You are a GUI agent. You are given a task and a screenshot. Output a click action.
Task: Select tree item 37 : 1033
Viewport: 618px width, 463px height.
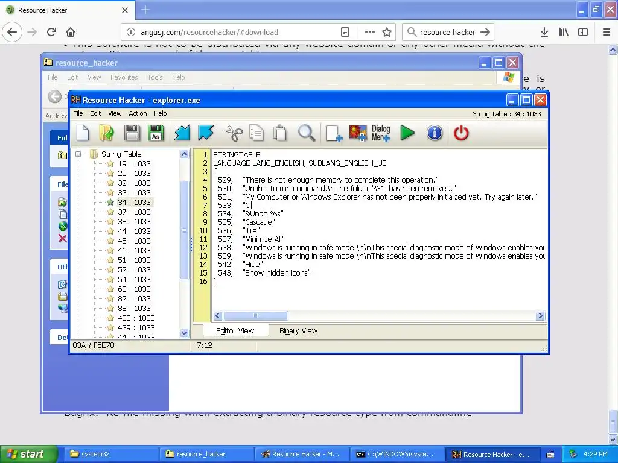pyautogui.click(x=134, y=212)
